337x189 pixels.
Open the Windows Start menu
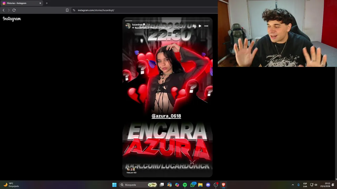point(114,185)
